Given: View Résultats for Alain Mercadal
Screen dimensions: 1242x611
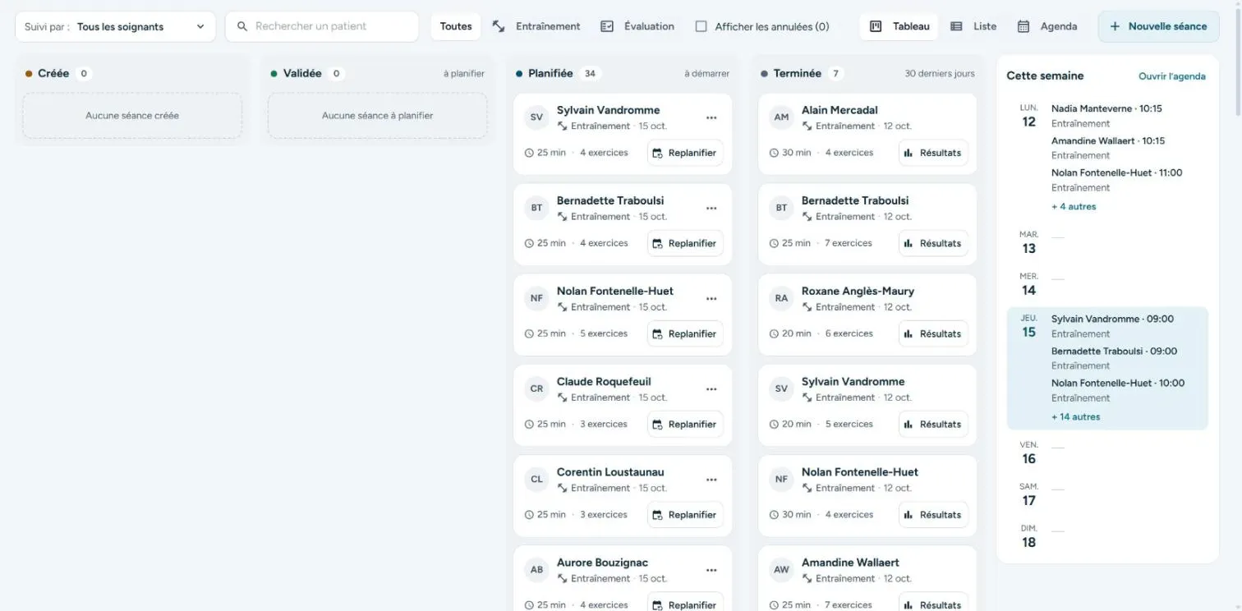Looking at the screenshot, I should (x=933, y=153).
